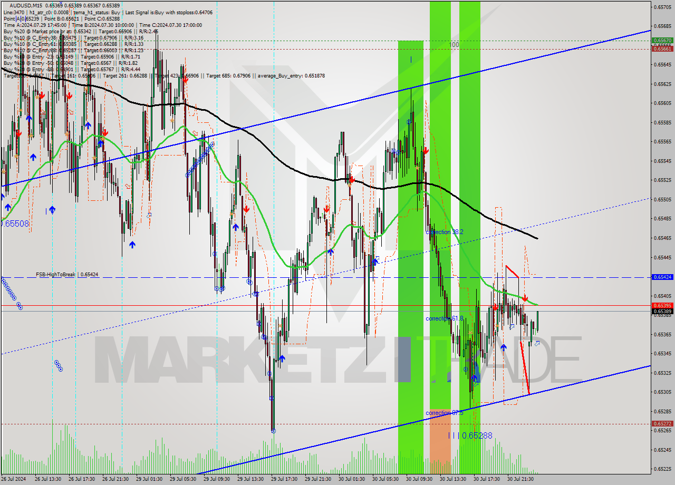
Task: Click the 0.65465 price axis label
Action: (662, 238)
